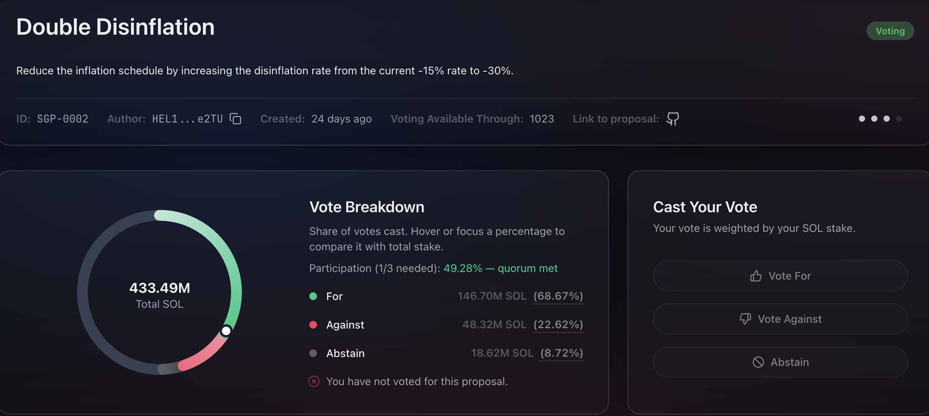Click the Vote Against button
Screen dimensions: 929x416
780,319
